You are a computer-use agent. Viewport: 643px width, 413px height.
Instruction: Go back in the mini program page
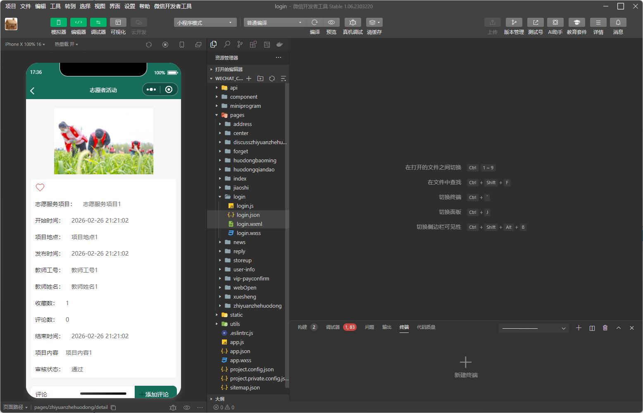pyautogui.click(x=32, y=90)
